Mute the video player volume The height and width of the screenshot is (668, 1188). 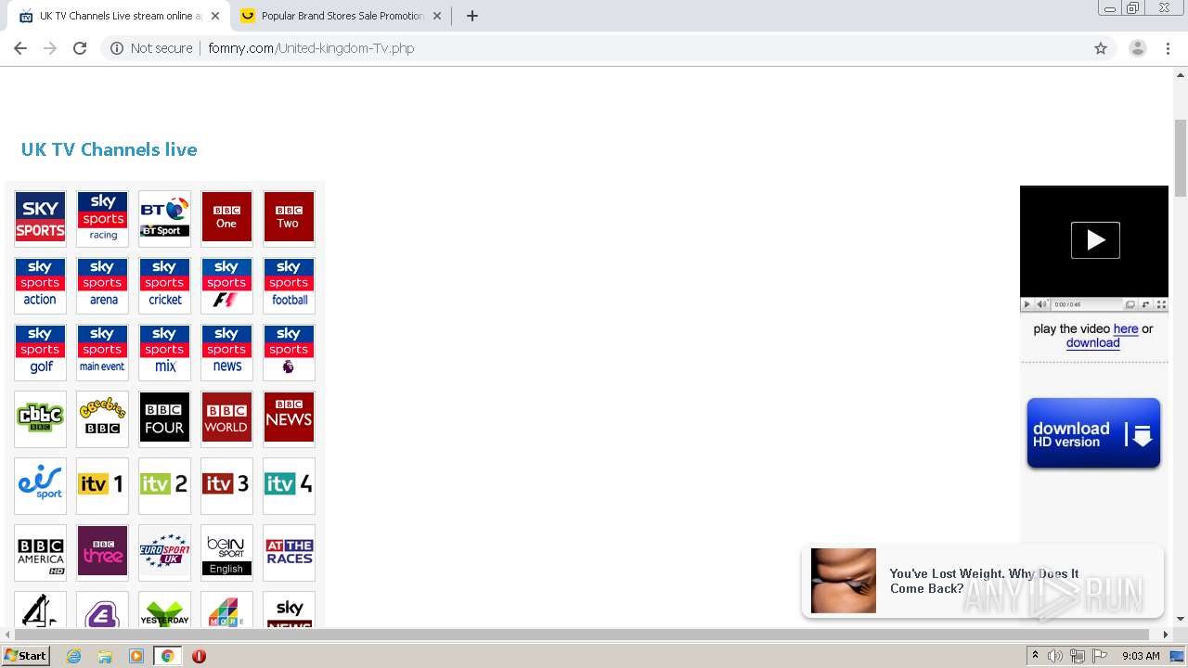tap(1042, 304)
